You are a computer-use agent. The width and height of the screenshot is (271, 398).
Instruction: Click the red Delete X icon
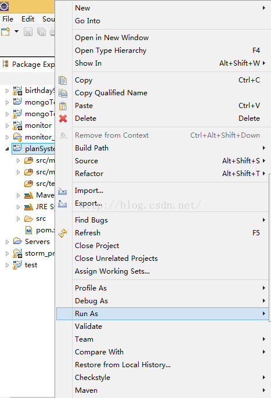tap(63, 119)
